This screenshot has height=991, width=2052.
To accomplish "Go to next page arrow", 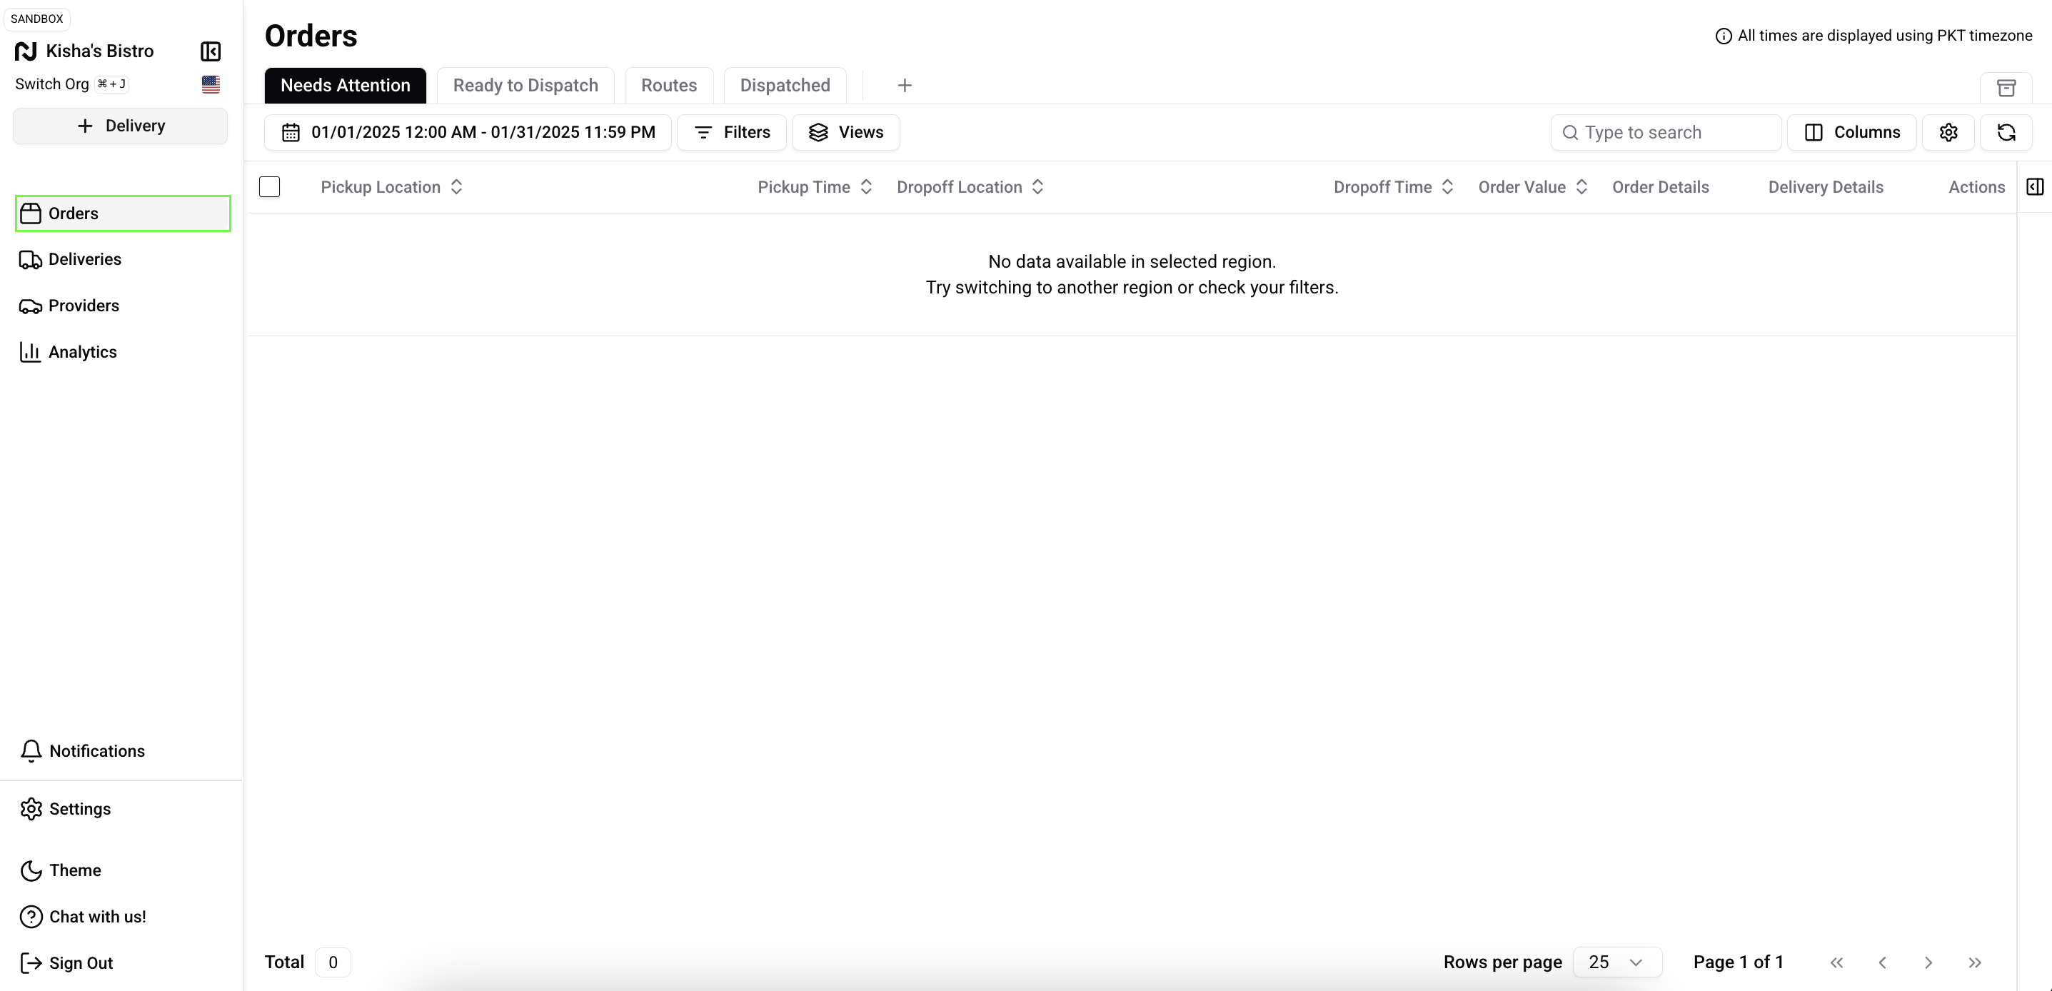I will click(1928, 962).
